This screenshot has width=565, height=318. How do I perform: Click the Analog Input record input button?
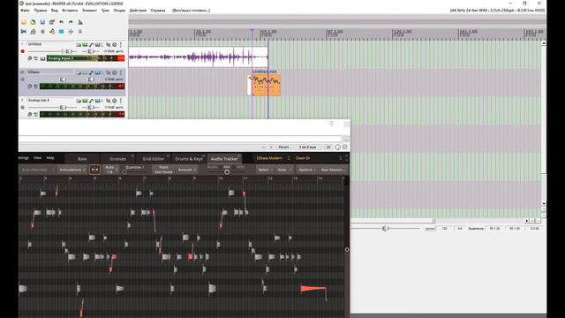(x=72, y=58)
